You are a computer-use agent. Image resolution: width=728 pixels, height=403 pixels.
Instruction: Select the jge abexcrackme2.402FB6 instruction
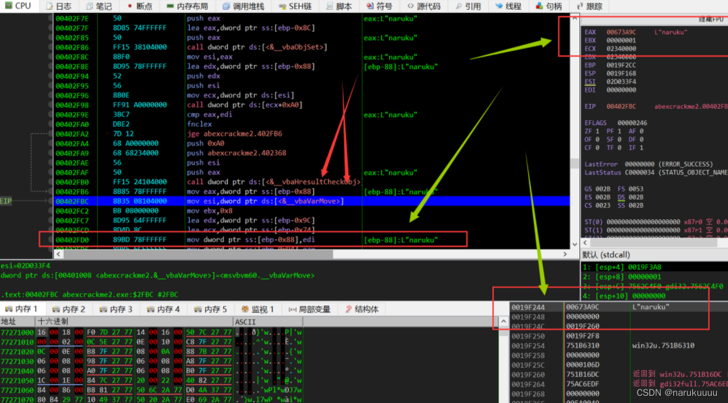pyautogui.click(x=234, y=133)
